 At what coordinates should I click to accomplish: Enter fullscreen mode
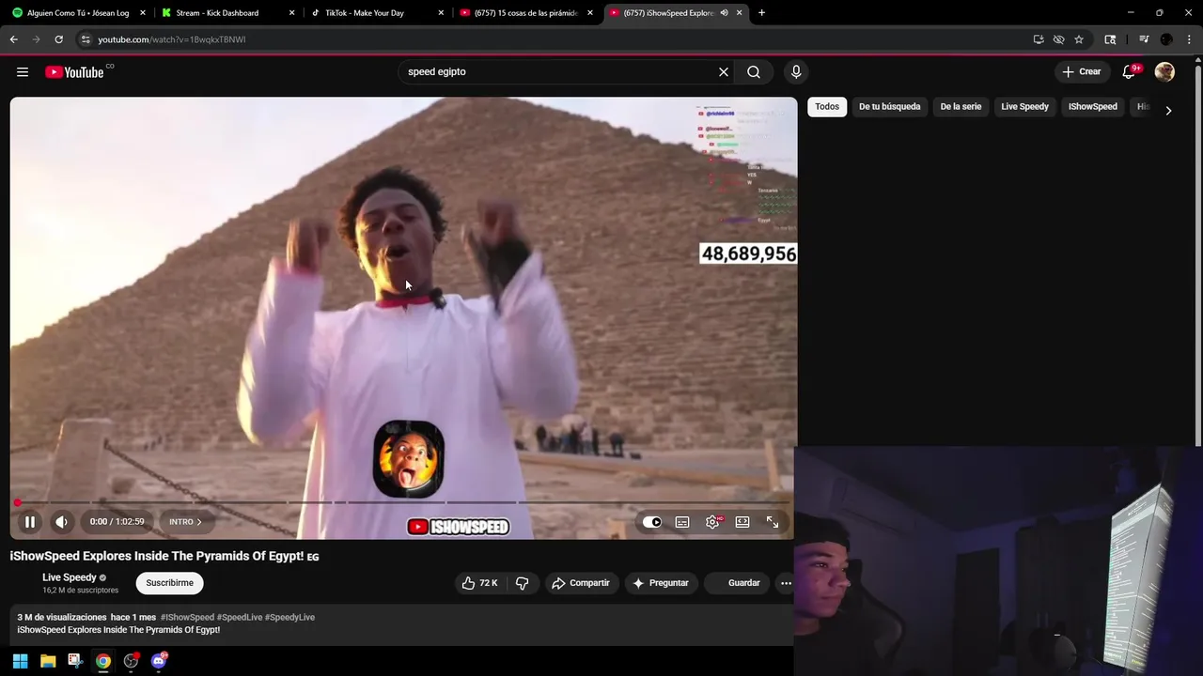coord(773,522)
